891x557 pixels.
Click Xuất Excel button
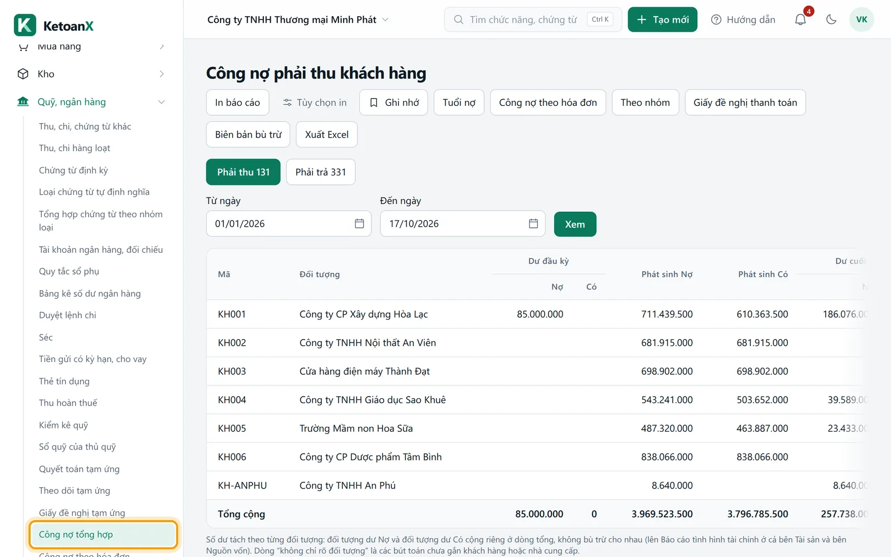click(x=327, y=134)
